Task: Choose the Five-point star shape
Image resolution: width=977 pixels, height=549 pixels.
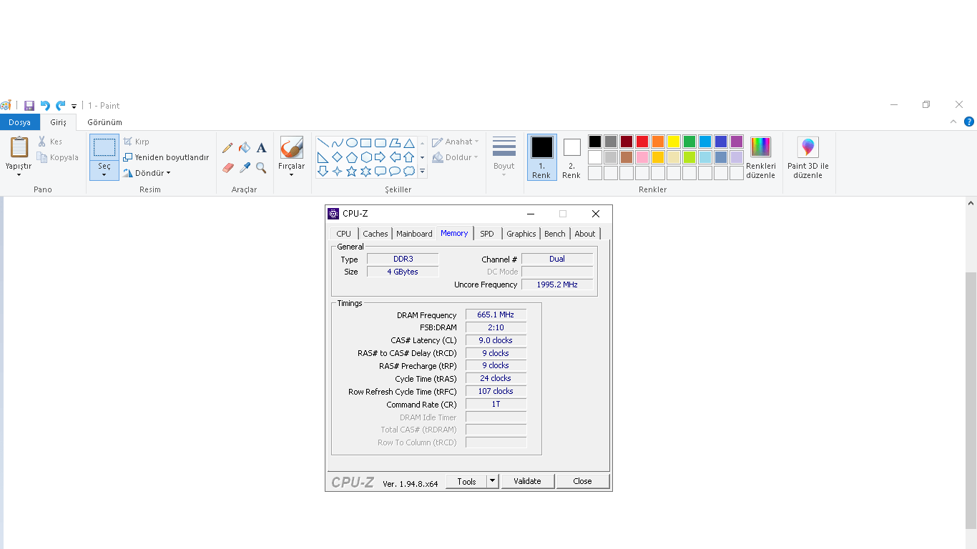Action: (x=352, y=172)
